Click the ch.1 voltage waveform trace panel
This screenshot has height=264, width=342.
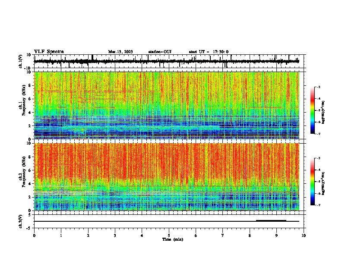tap(170, 61)
